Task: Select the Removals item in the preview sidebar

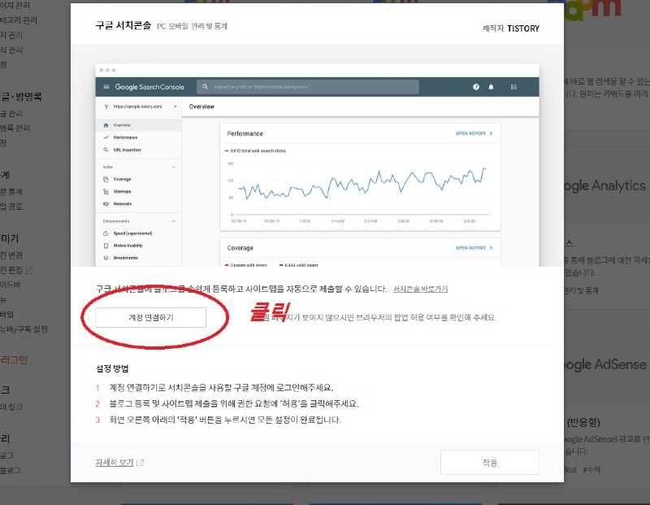Action: pyautogui.click(x=123, y=204)
